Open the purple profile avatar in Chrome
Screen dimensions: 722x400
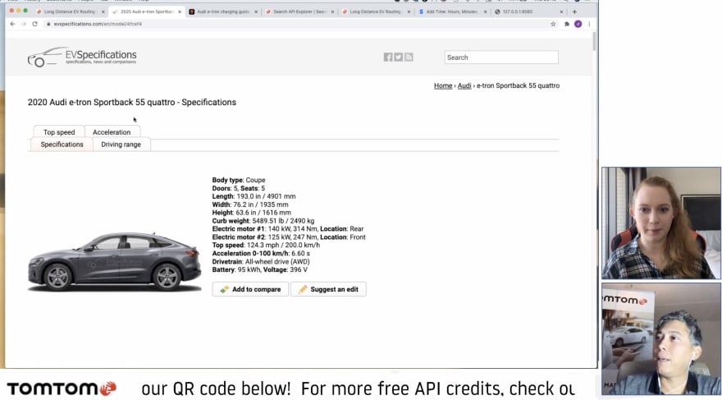(578, 24)
